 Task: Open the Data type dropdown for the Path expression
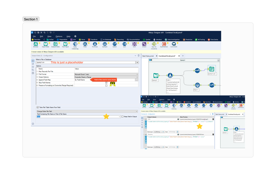(159, 132)
